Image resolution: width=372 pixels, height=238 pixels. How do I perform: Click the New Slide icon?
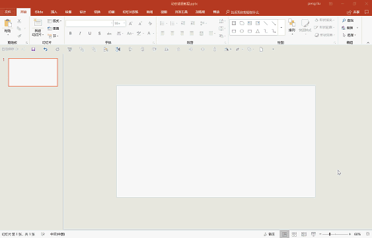(x=38, y=23)
